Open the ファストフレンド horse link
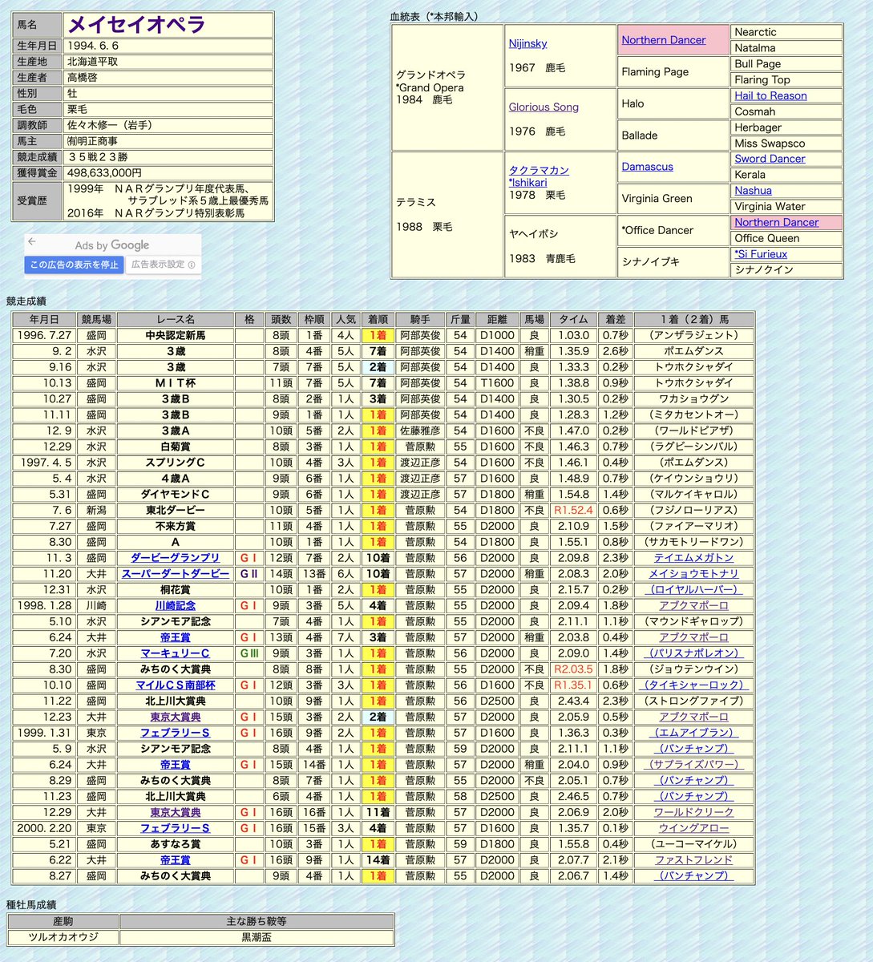This screenshot has width=873, height=962. coord(693,860)
